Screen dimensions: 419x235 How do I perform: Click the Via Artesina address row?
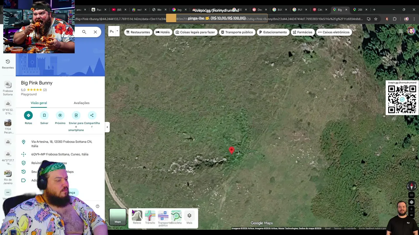(x=60, y=144)
